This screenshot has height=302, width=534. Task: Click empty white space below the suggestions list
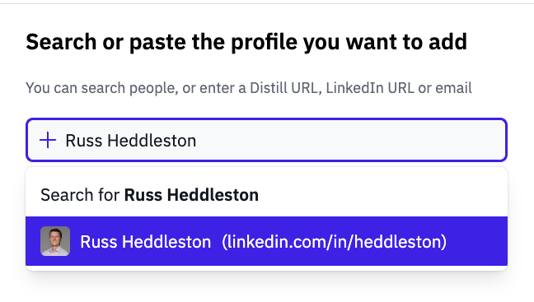click(266, 287)
